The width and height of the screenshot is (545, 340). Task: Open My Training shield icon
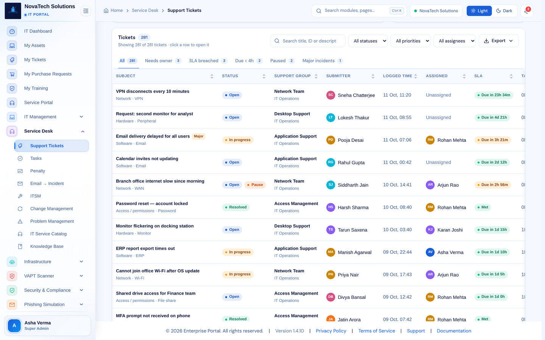click(12, 88)
